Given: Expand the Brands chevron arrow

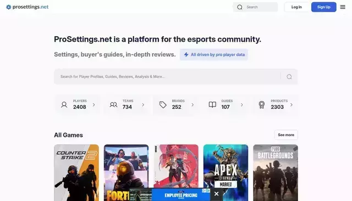Looking at the screenshot, I should click(193, 105).
